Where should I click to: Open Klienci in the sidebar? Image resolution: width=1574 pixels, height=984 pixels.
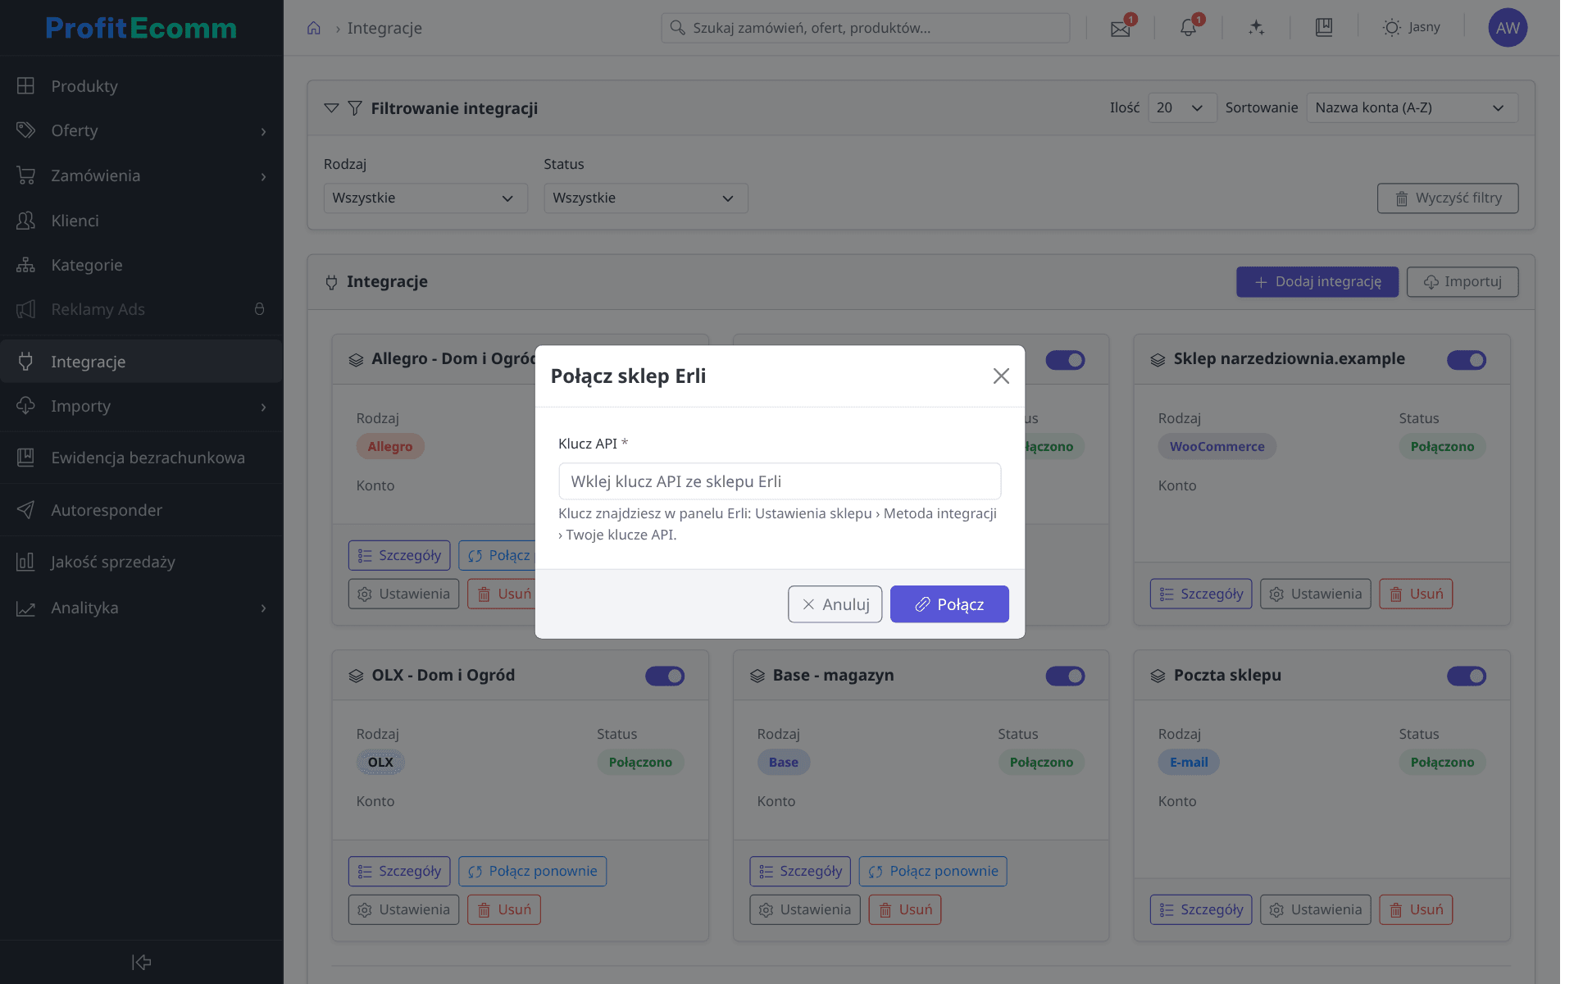(x=141, y=221)
